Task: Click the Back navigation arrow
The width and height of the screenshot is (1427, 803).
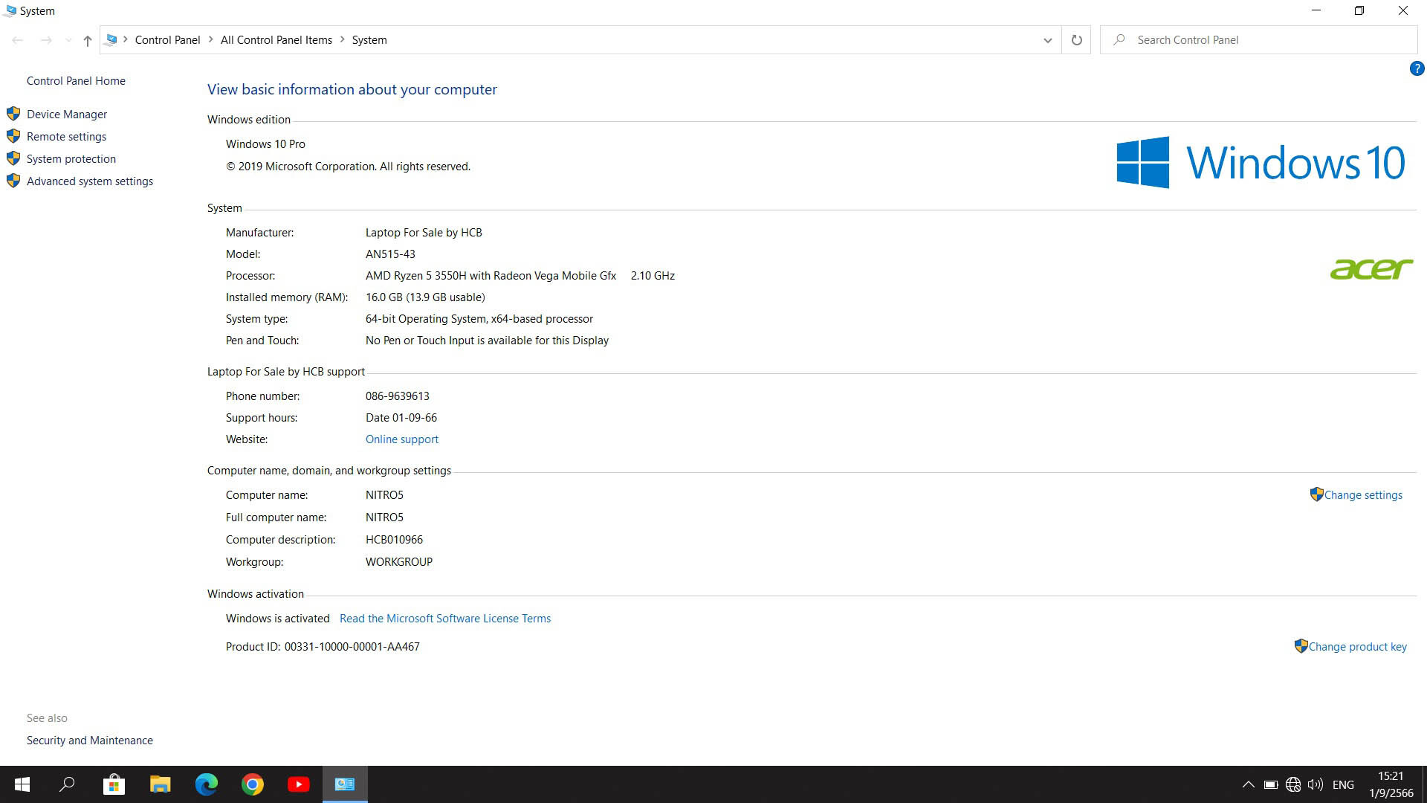Action: tap(18, 40)
